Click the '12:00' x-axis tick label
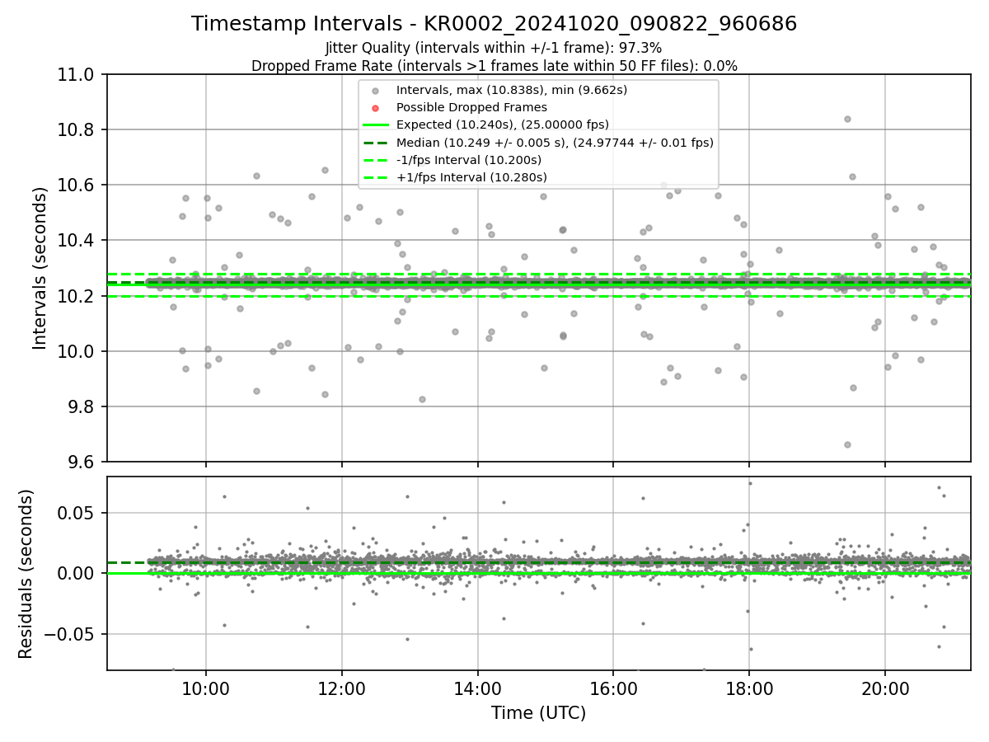989x742 pixels. 341,690
